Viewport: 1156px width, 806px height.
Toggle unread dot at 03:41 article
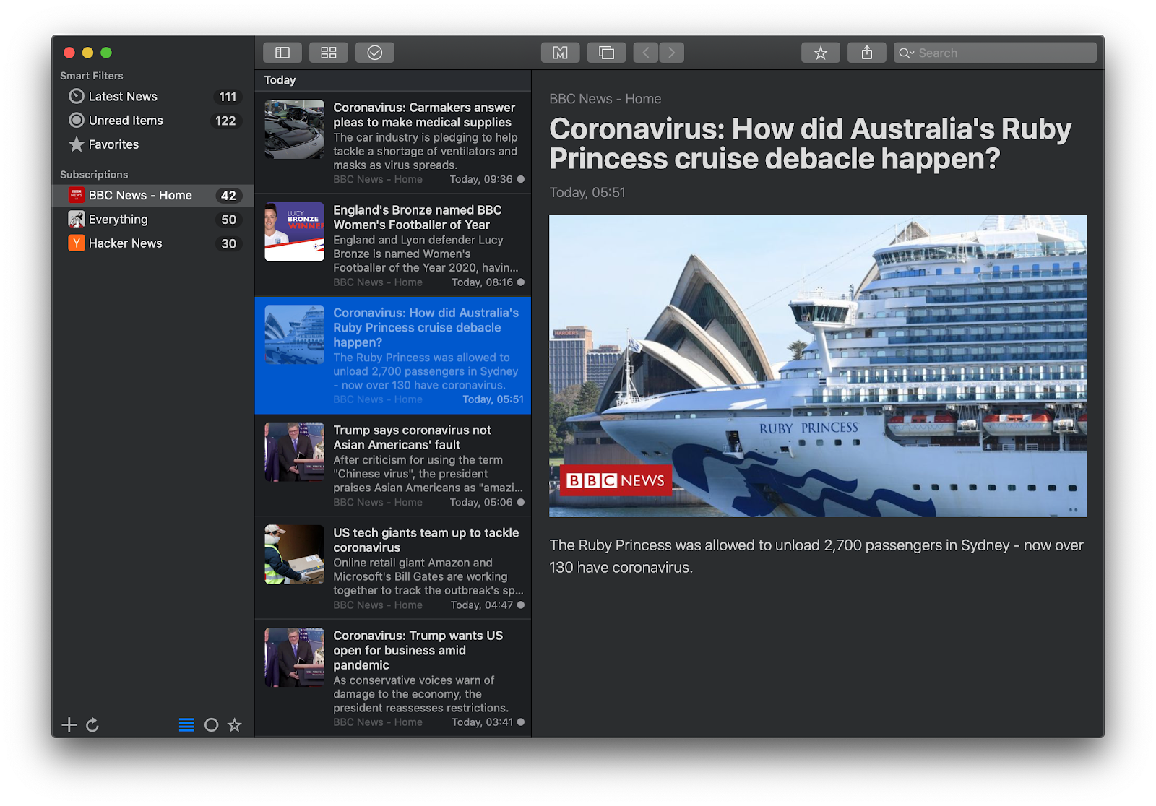coord(521,721)
